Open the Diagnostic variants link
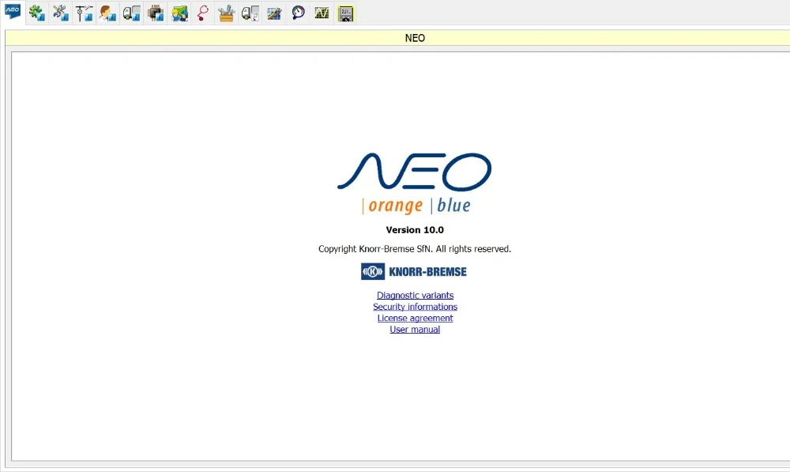 (416, 295)
